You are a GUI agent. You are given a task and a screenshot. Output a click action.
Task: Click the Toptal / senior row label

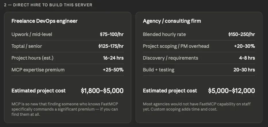[x=27, y=46]
